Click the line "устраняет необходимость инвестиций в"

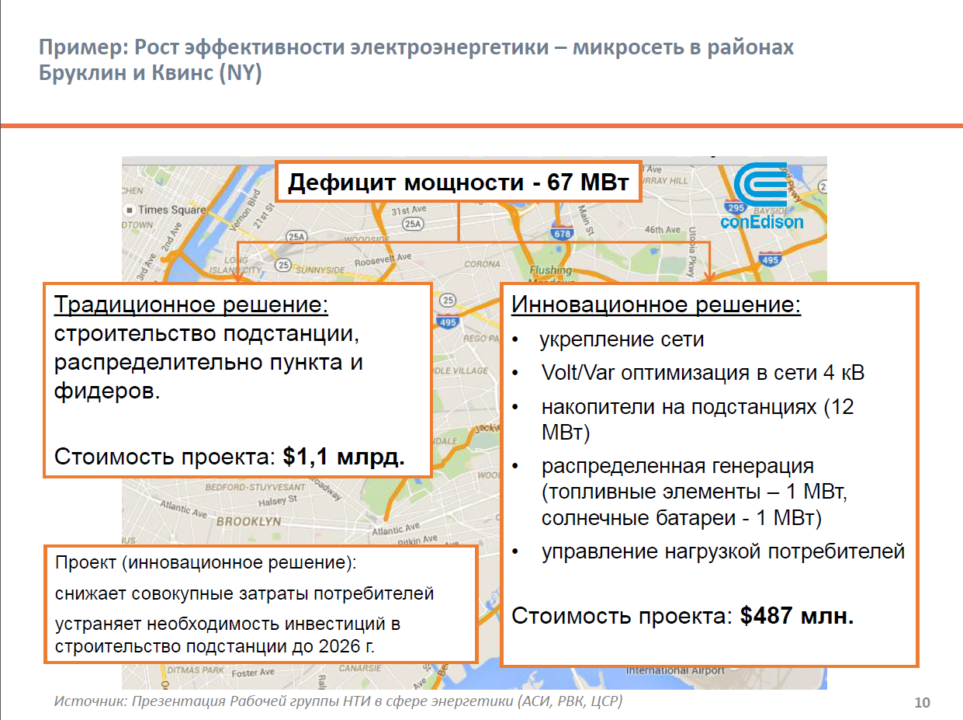coord(227,624)
